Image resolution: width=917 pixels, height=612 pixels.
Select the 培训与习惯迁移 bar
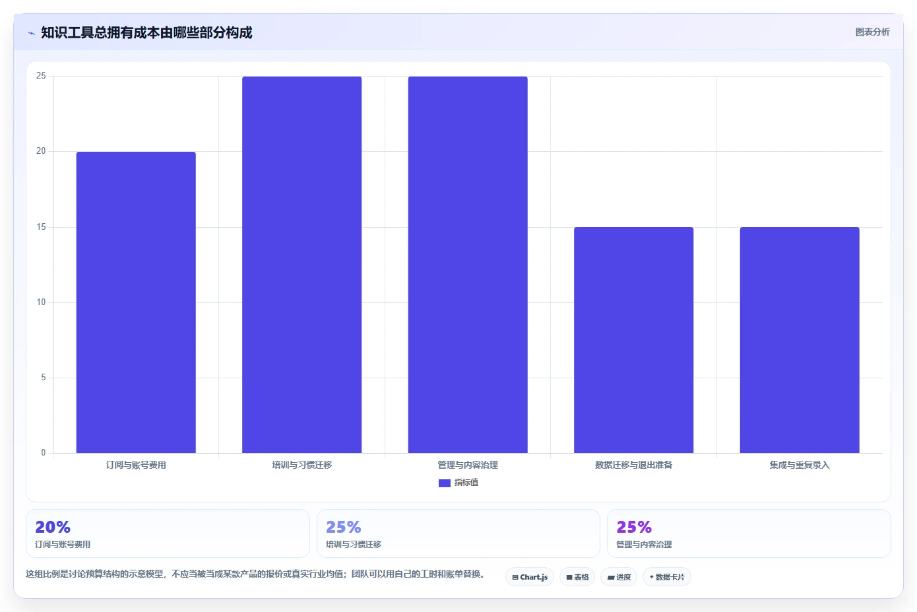pos(301,265)
